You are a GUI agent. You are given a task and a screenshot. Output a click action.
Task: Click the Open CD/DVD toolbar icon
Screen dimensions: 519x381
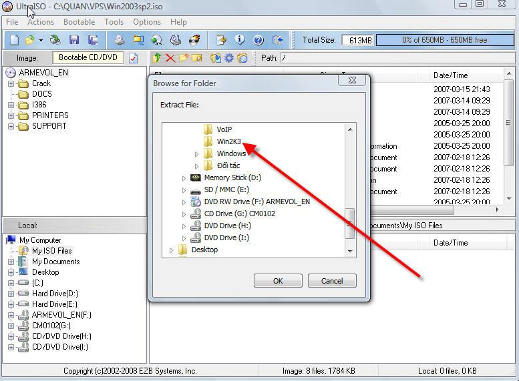coord(55,40)
